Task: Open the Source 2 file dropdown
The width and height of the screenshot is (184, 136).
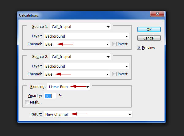Action: tap(80, 57)
